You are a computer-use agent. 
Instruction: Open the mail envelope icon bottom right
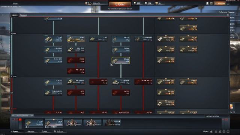tap(228, 132)
